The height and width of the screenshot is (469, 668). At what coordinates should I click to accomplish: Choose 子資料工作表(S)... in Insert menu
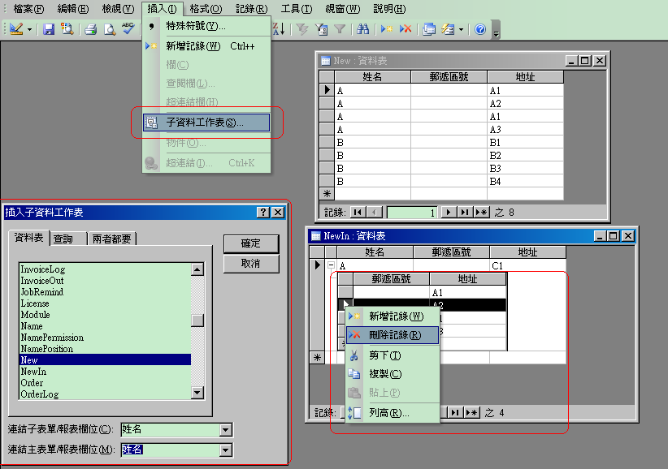tap(206, 123)
